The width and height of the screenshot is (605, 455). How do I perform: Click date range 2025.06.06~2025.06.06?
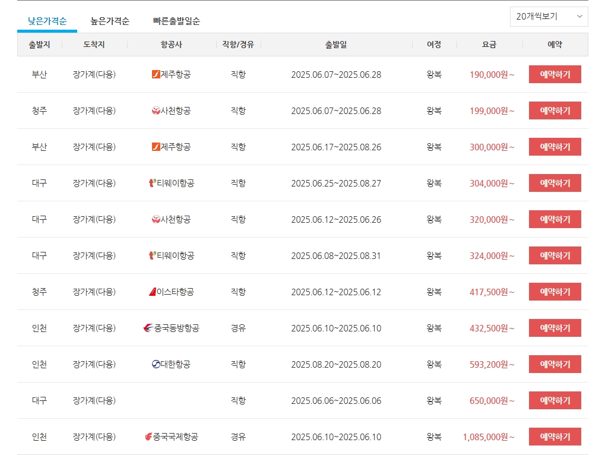click(336, 401)
